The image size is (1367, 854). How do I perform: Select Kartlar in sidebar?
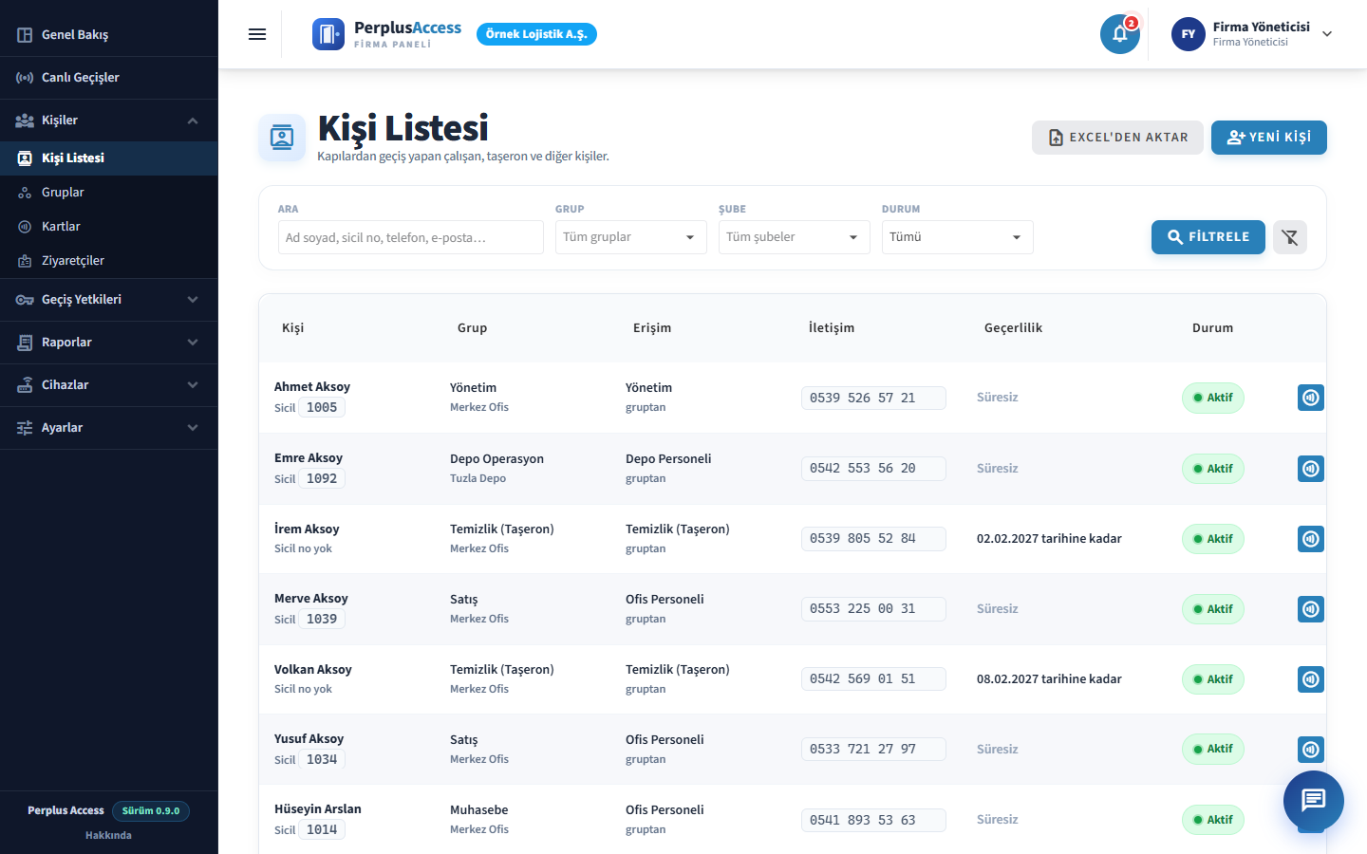tap(109, 227)
